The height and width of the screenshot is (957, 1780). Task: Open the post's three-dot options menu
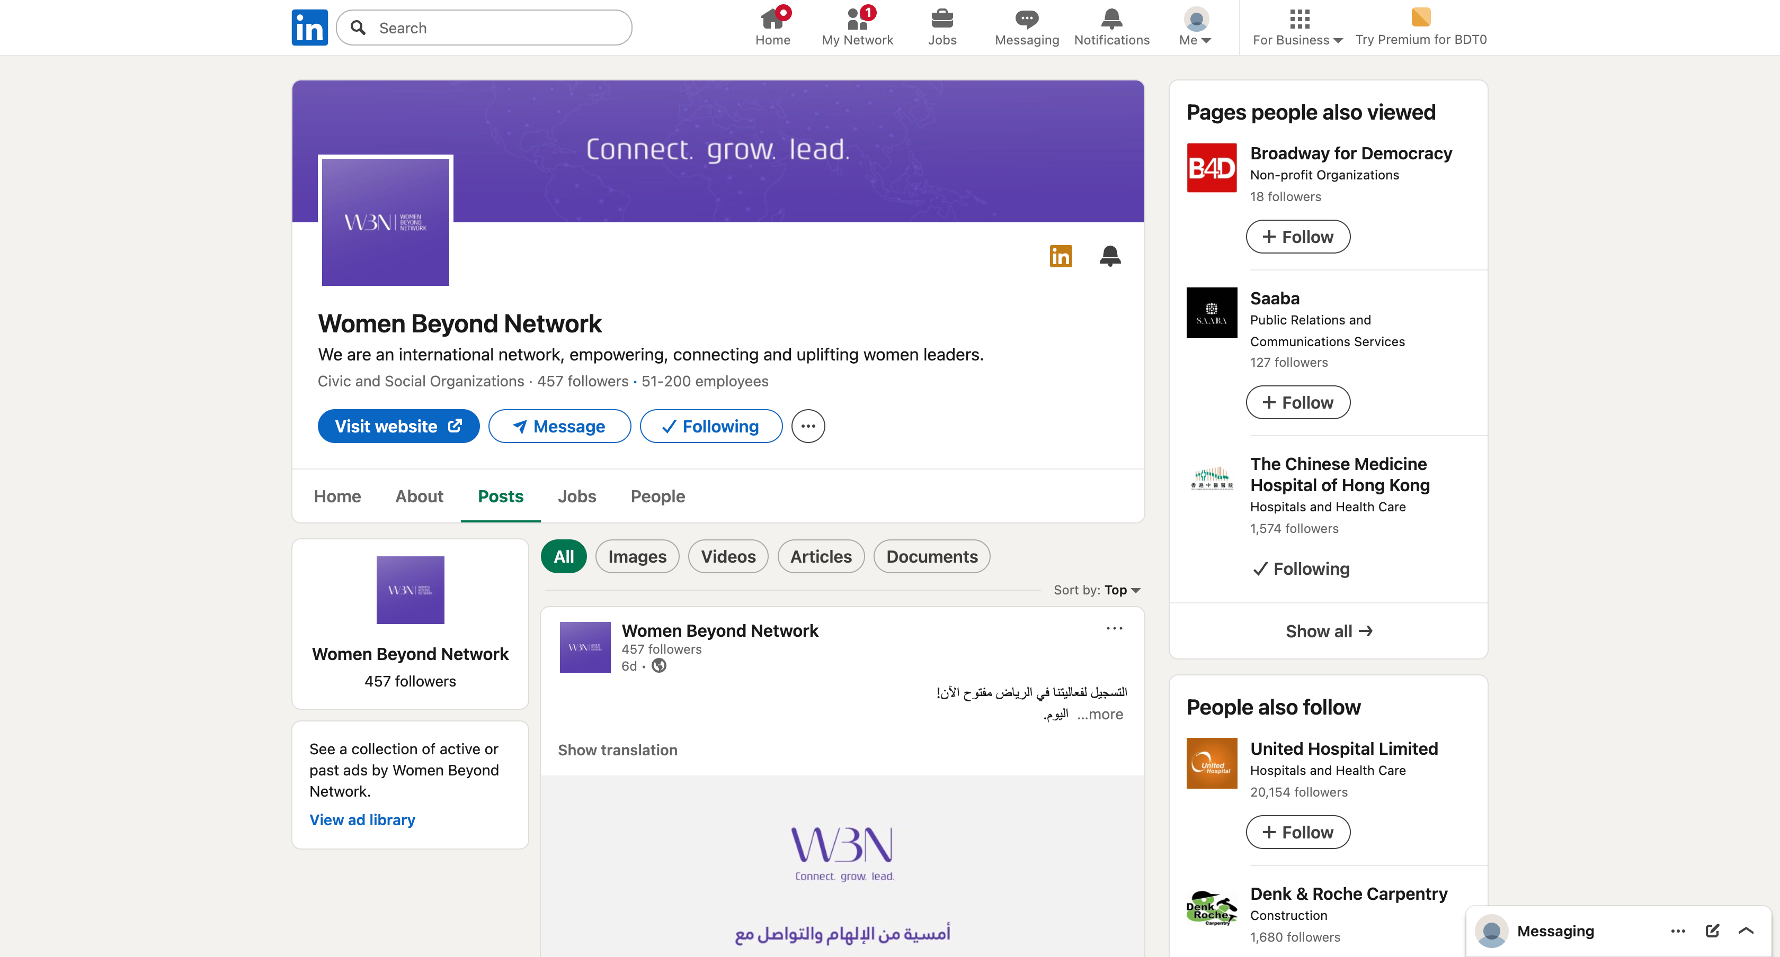tap(1114, 628)
